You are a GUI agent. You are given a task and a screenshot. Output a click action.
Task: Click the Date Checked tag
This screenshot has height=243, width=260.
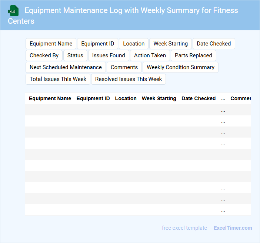coord(214,44)
